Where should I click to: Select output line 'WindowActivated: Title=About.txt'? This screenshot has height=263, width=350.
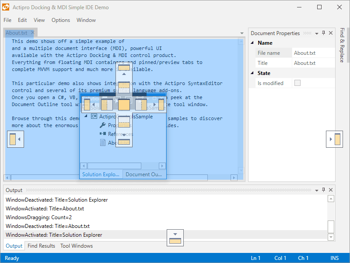pyautogui.click(x=166, y=209)
